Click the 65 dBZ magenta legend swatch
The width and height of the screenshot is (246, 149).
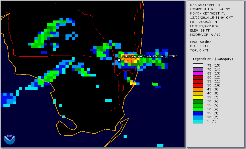(x=198, y=73)
